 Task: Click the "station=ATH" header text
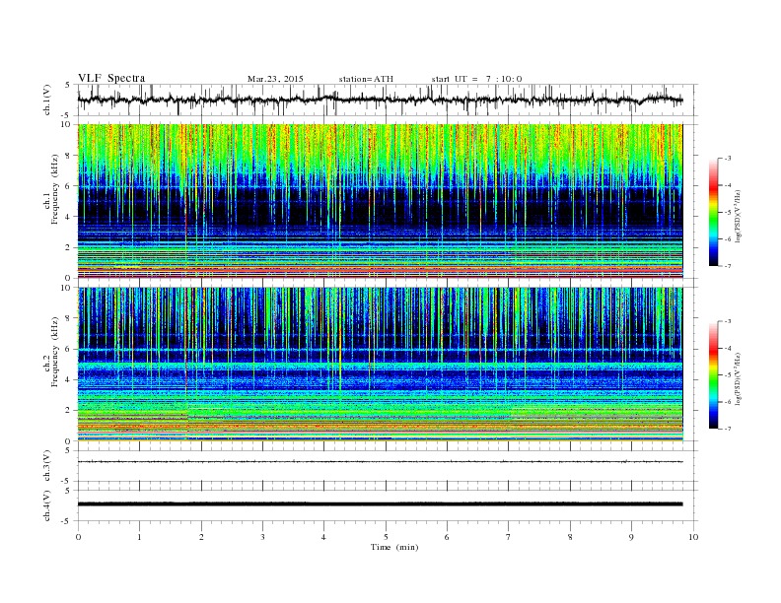pos(366,79)
